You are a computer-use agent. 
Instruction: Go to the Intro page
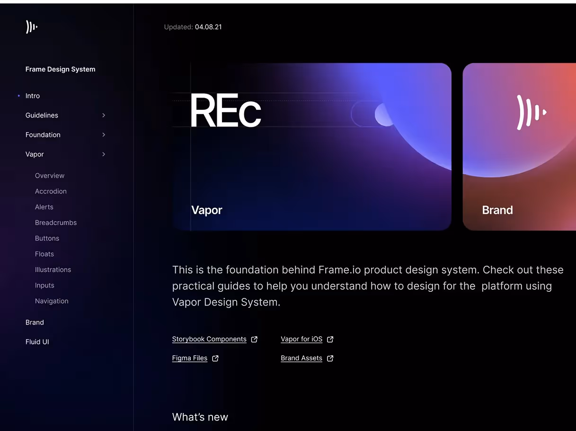tap(33, 96)
